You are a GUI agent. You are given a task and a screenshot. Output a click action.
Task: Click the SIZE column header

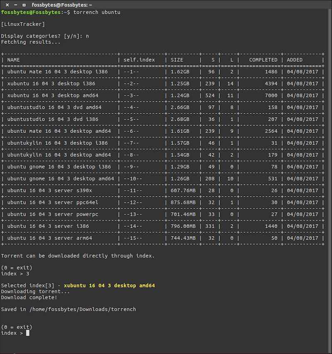click(177, 60)
